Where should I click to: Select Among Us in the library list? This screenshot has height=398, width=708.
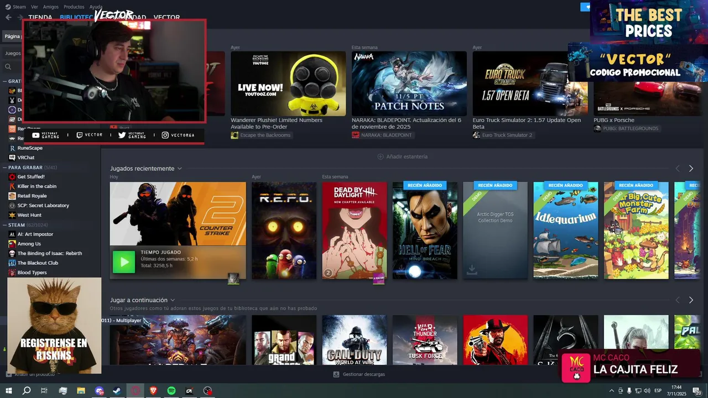point(29,244)
